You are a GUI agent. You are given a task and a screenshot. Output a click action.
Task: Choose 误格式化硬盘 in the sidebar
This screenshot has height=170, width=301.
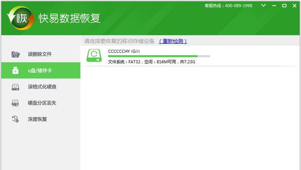pos(41,87)
